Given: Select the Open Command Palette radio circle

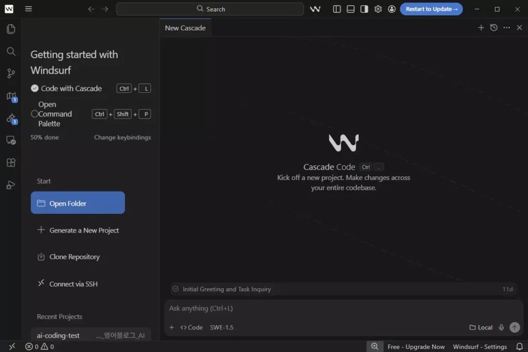Looking at the screenshot, I should (35, 114).
